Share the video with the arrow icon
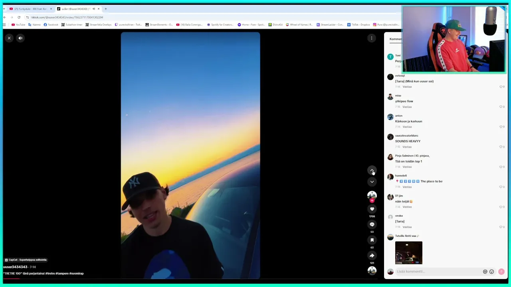This screenshot has height=287, width=511. (372, 256)
